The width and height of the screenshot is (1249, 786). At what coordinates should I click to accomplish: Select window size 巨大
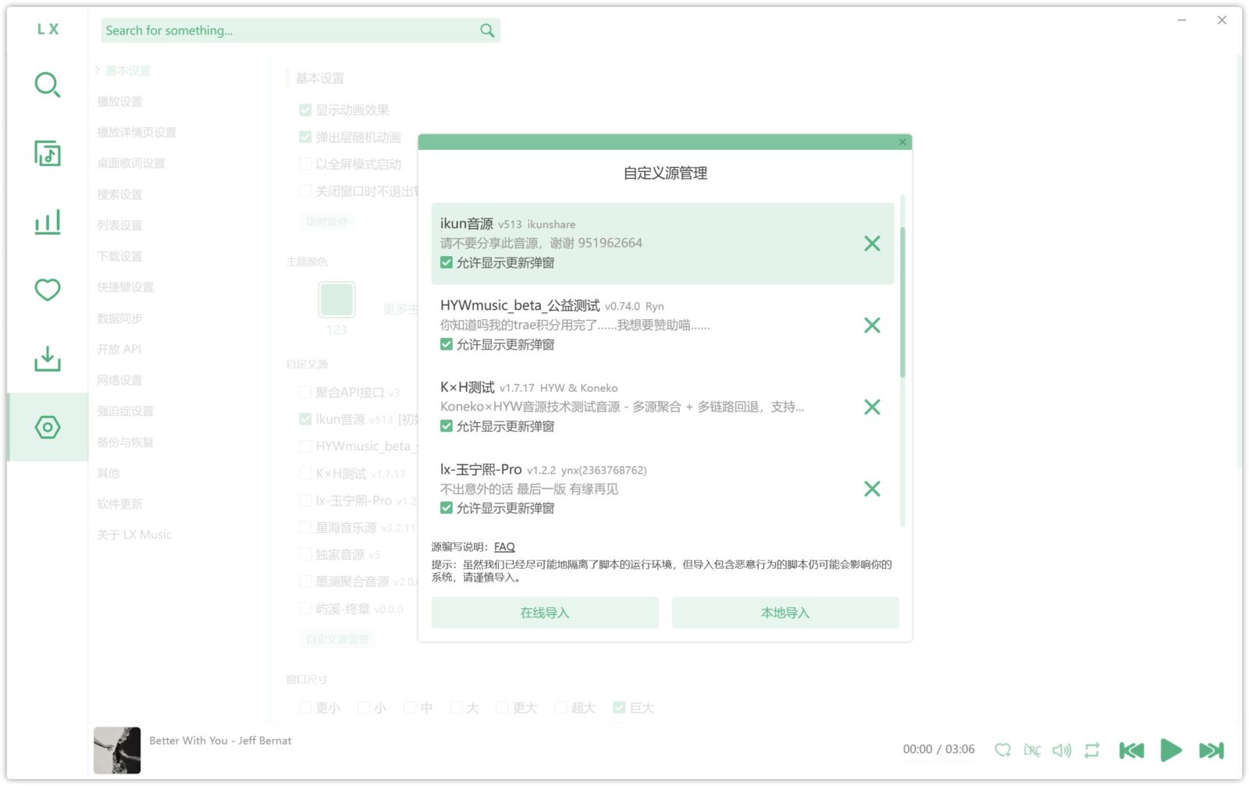point(619,708)
